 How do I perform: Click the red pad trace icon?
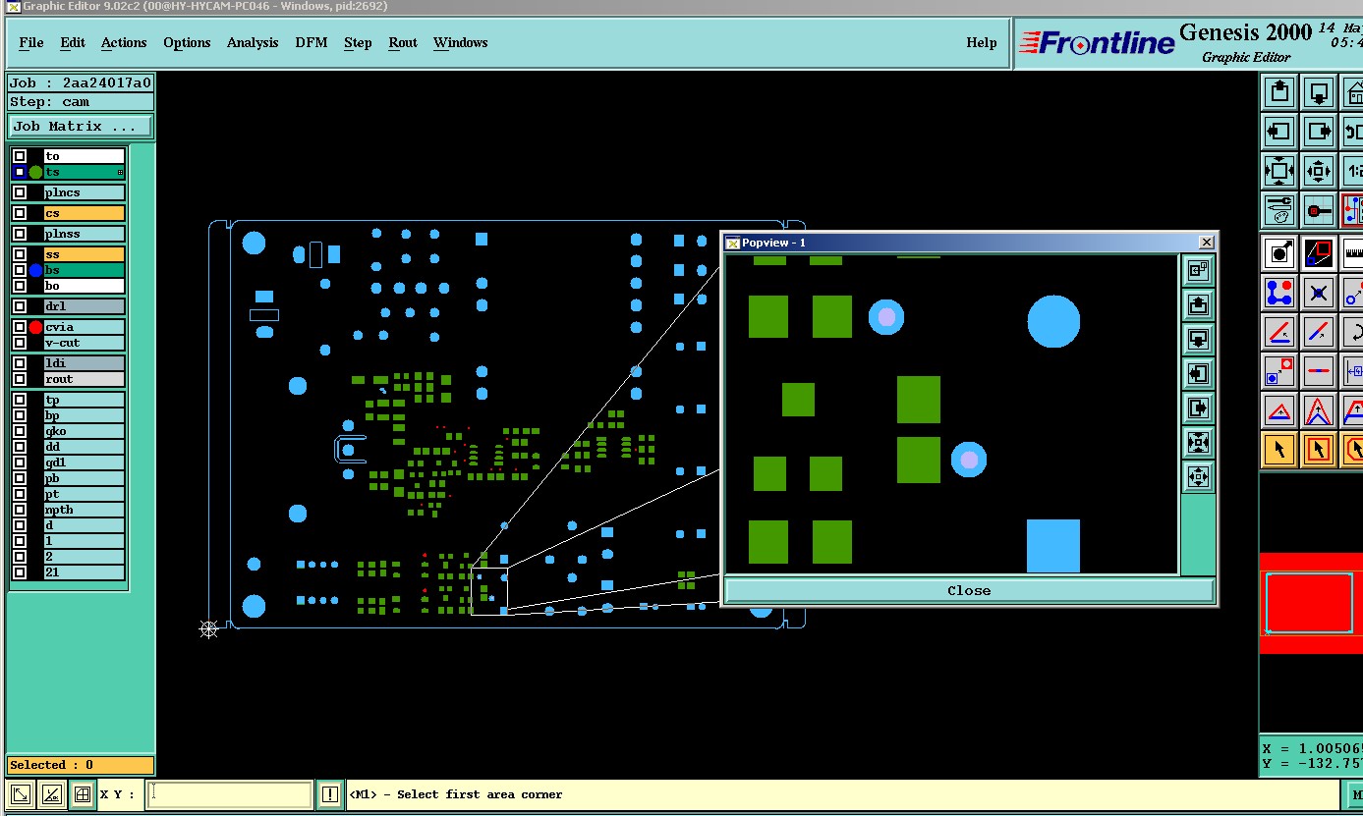click(1319, 210)
